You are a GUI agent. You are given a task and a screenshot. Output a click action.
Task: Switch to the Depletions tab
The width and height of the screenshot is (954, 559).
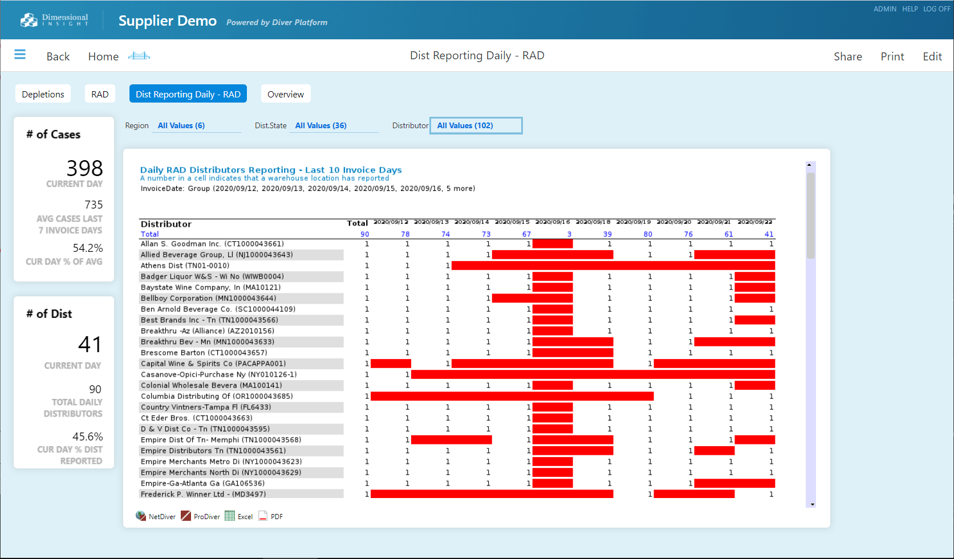(43, 94)
